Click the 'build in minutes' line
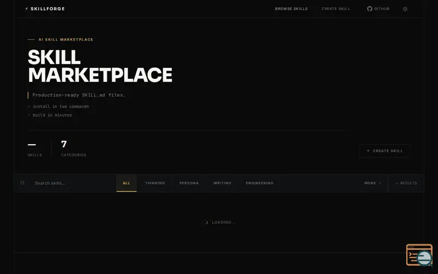 52,115
